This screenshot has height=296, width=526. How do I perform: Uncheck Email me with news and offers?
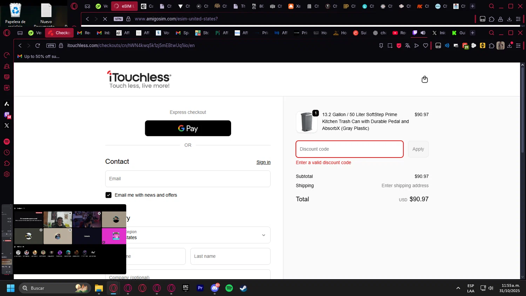(108, 195)
